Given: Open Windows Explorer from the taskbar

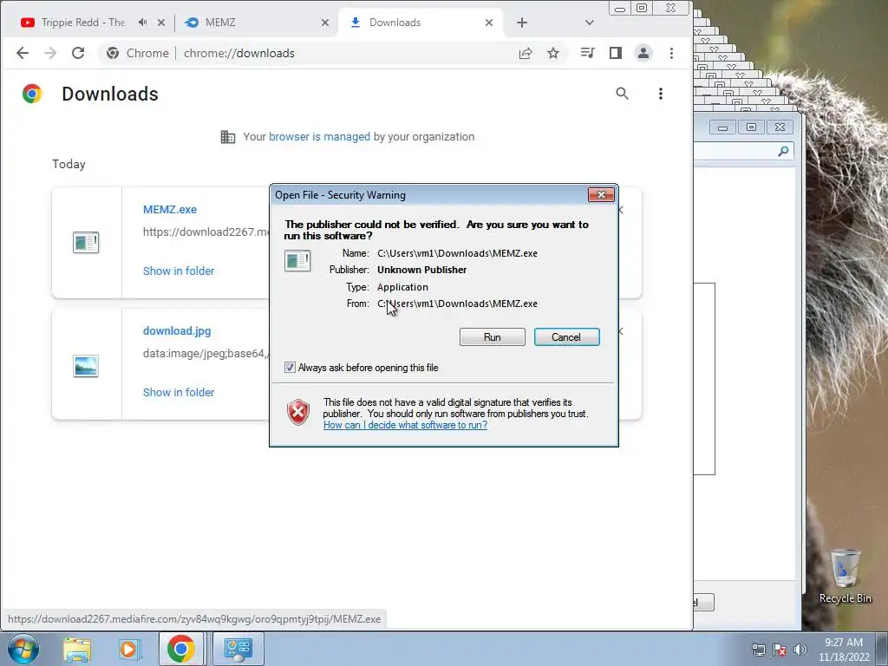Looking at the screenshot, I should tap(77, 650).
